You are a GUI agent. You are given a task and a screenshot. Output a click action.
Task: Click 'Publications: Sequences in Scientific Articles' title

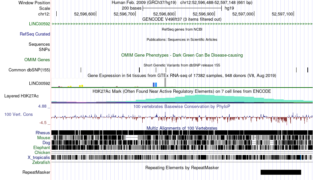tap(182, 39)
